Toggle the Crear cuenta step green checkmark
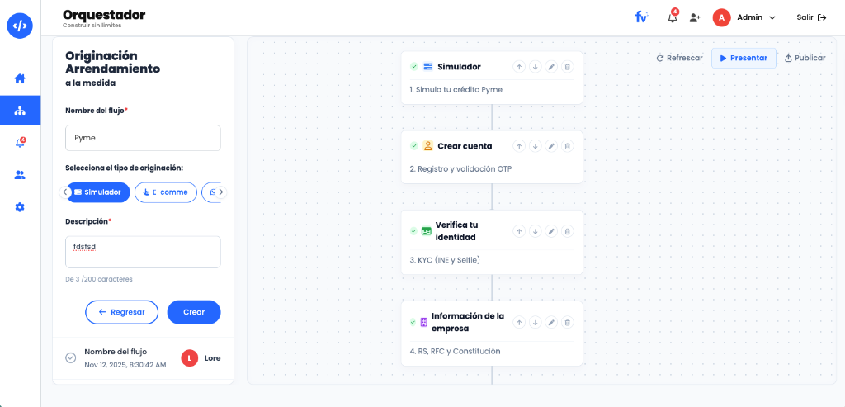This screenshot has width=845, height=407. pos(414,146)
